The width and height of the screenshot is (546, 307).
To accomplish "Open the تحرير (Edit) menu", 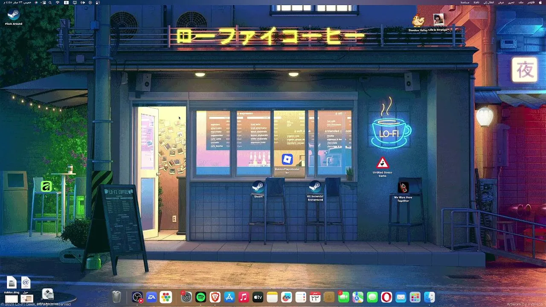I will tap(511, 3).
